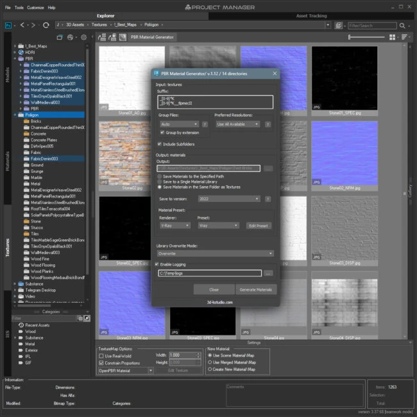Click the second arrow icon left of PBR Material Generator

coord(112,37)
